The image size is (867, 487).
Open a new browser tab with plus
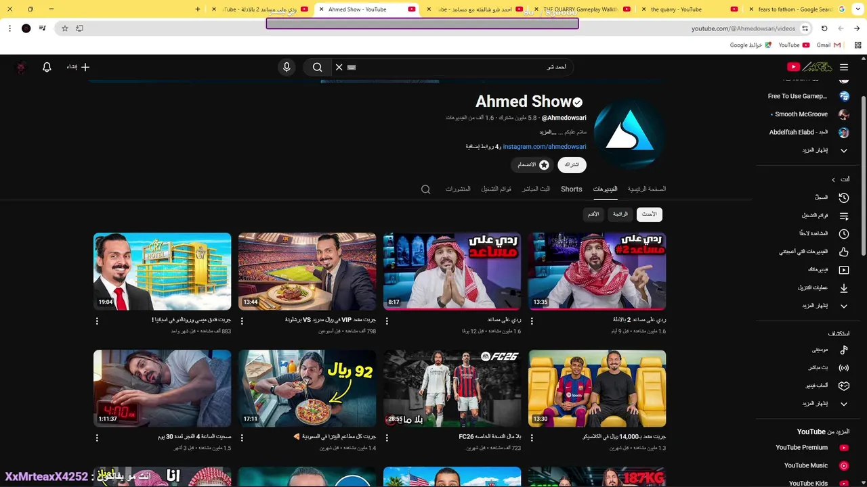click(x=198, y=9)
